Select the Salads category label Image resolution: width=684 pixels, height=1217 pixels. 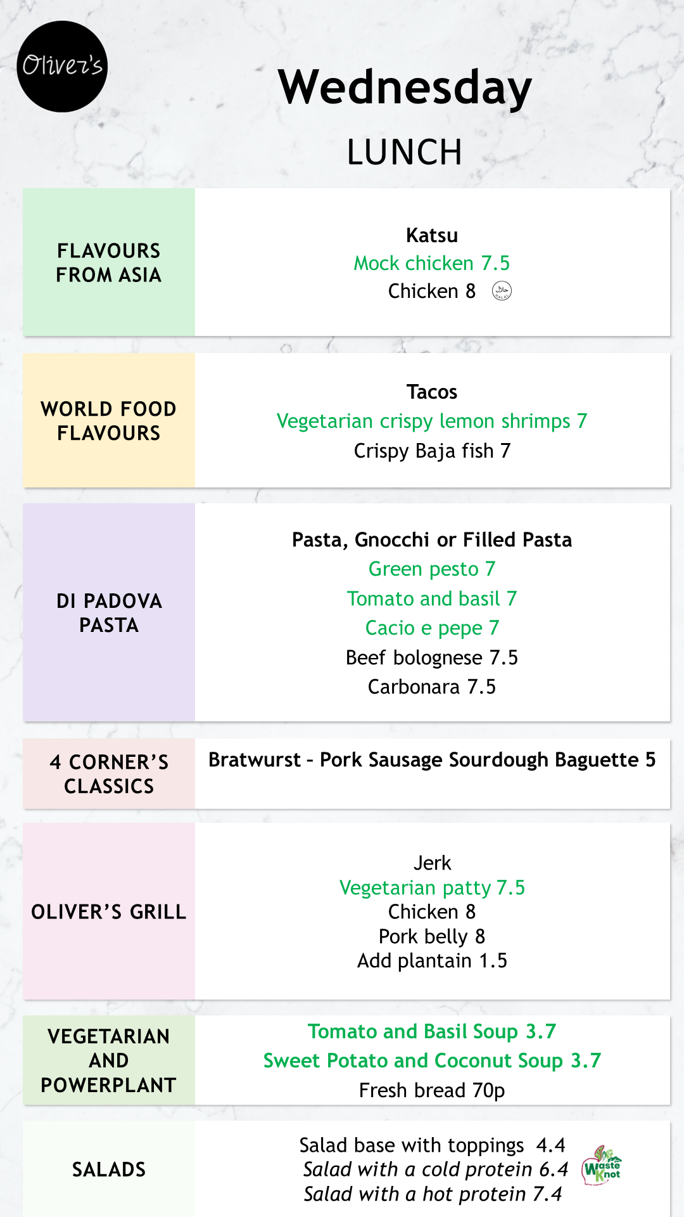click(109, 1169)
